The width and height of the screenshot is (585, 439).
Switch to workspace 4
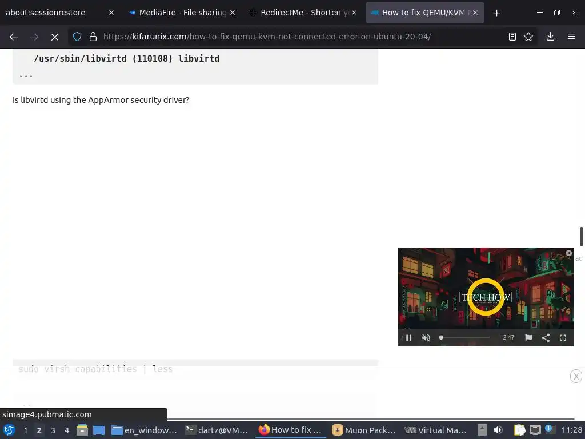pyautogui.click(x=67, y=430)
